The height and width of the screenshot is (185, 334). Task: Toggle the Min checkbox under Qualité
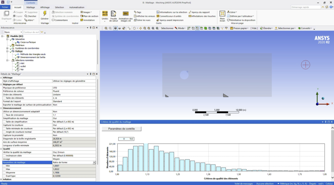4,166
